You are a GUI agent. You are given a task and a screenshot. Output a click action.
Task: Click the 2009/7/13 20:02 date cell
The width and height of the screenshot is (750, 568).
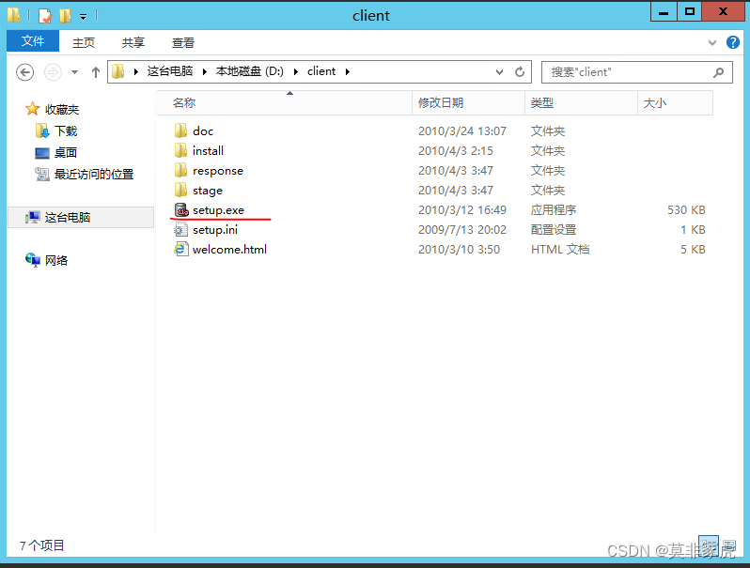(462, 230)
